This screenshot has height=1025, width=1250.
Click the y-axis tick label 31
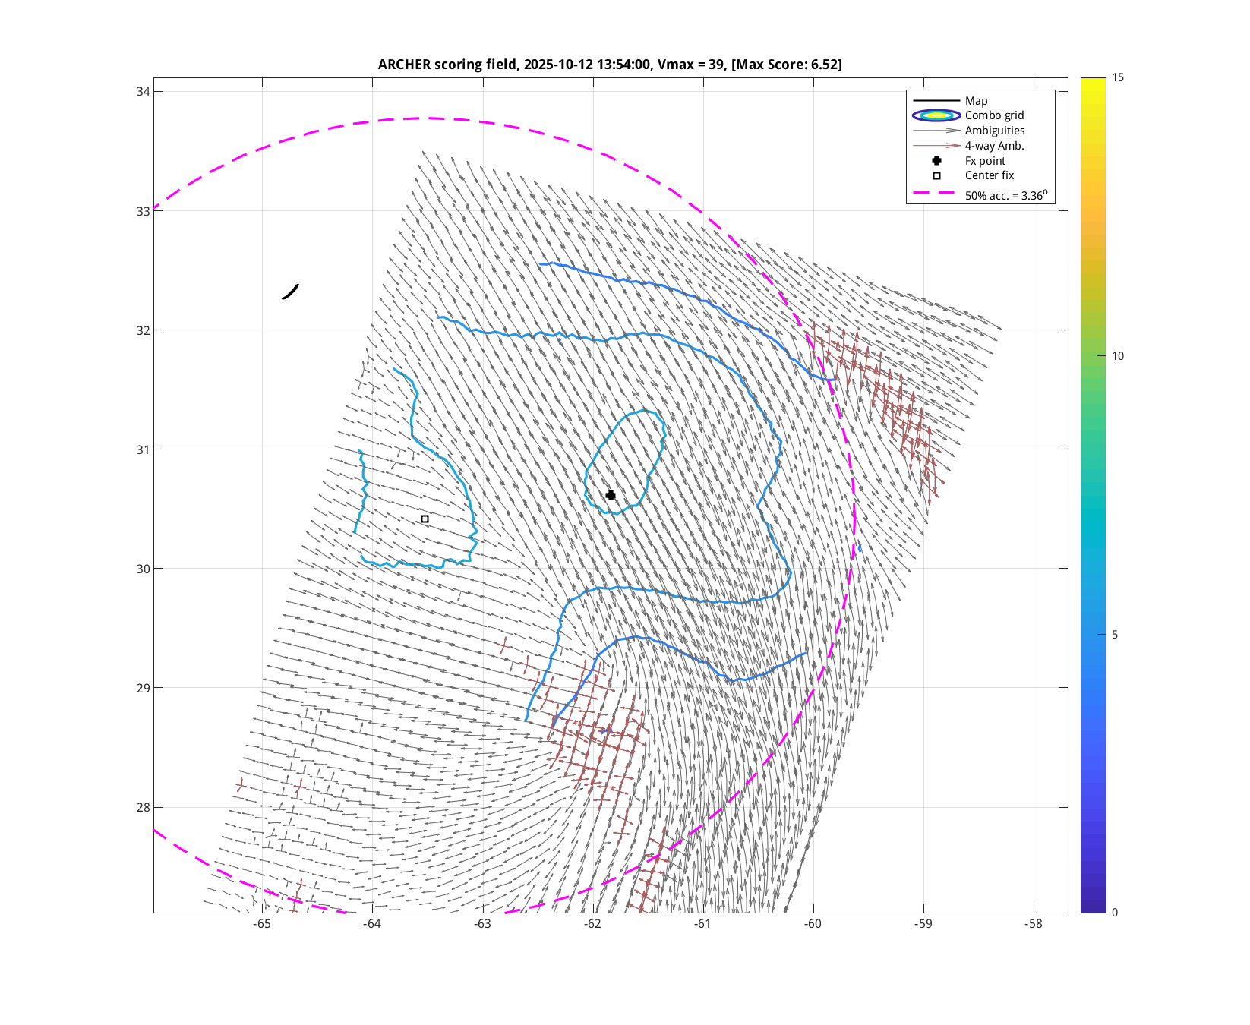[x=144, y=449]
